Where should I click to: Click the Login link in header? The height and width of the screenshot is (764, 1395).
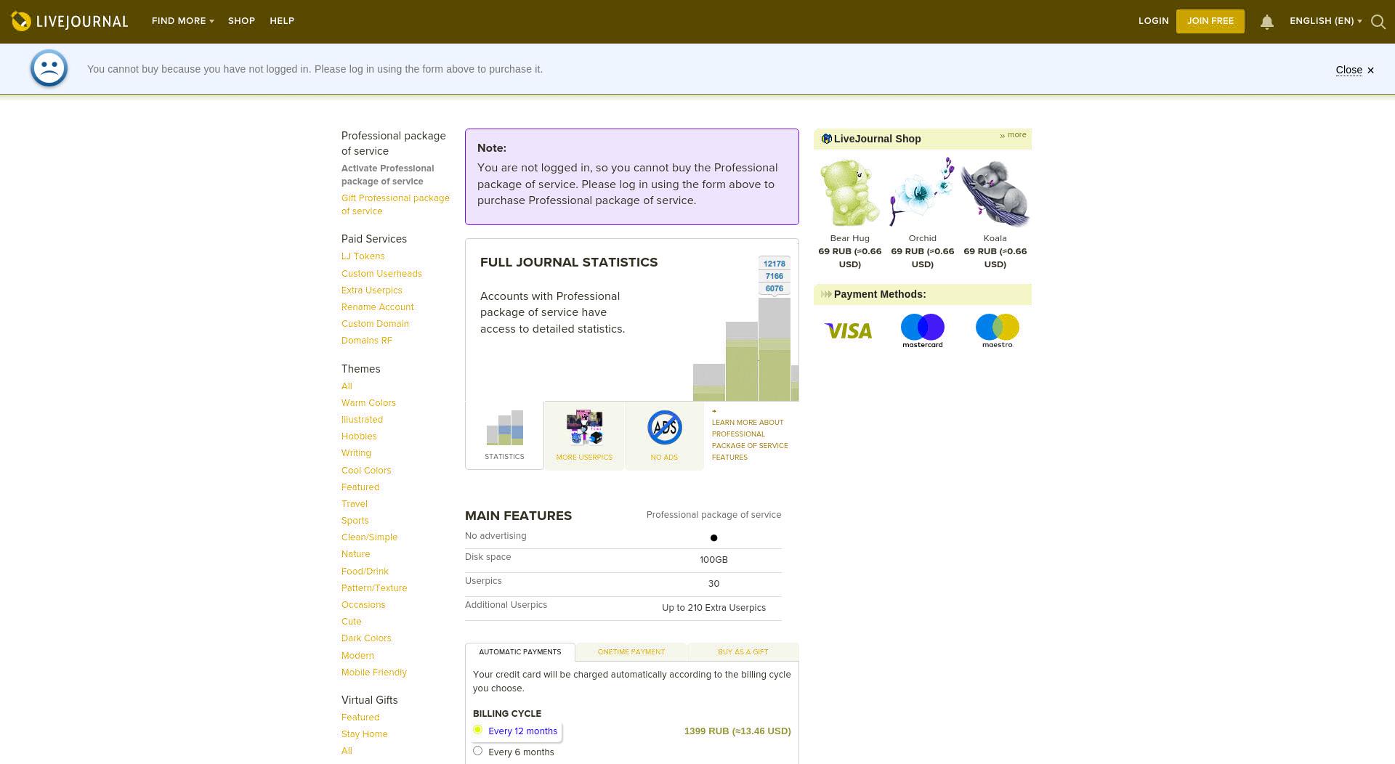(1153, 21)
